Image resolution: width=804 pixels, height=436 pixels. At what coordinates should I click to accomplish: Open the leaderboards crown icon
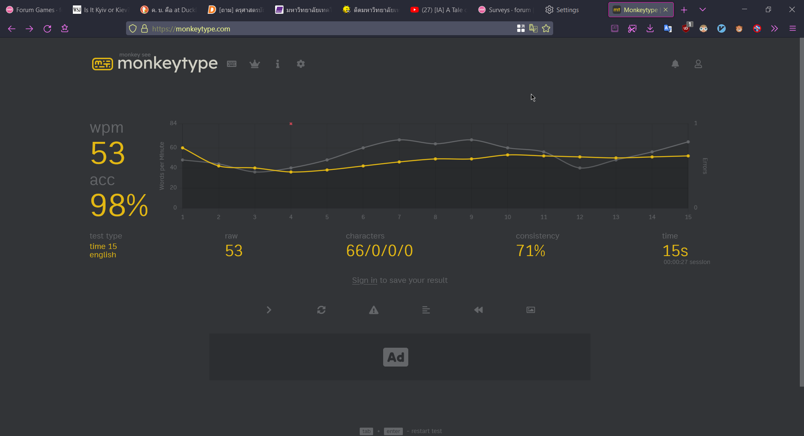click(x=255, y=64)
